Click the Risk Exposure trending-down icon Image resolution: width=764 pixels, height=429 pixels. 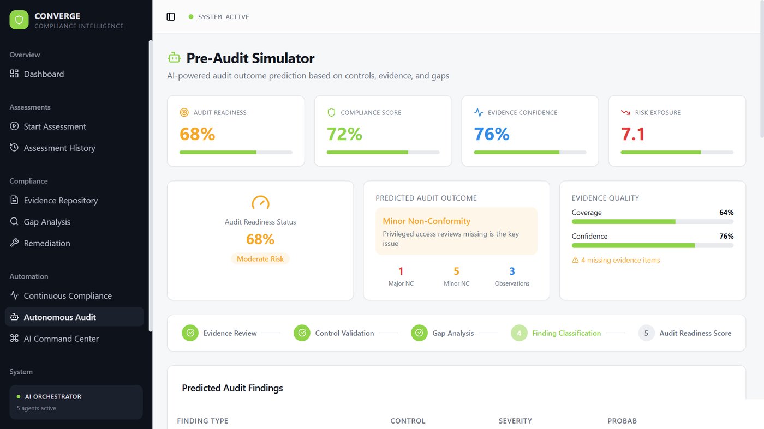tap(625, 112)
